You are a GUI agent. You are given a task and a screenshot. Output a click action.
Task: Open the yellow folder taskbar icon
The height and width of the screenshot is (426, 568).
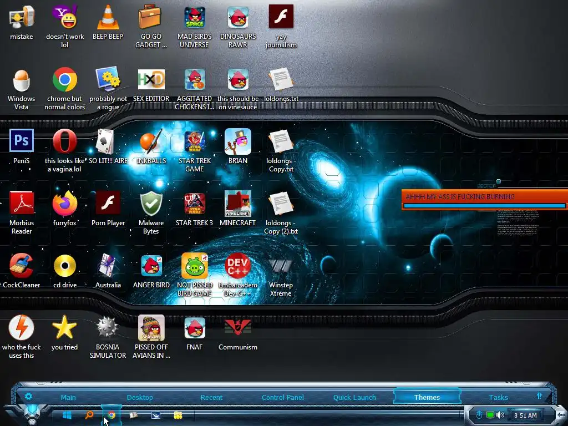(x=178, y=415)
